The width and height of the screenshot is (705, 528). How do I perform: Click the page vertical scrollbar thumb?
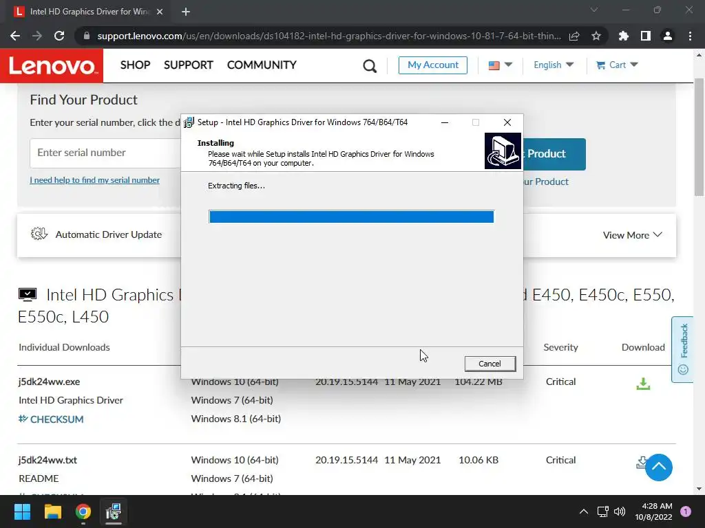click(699, 137)
